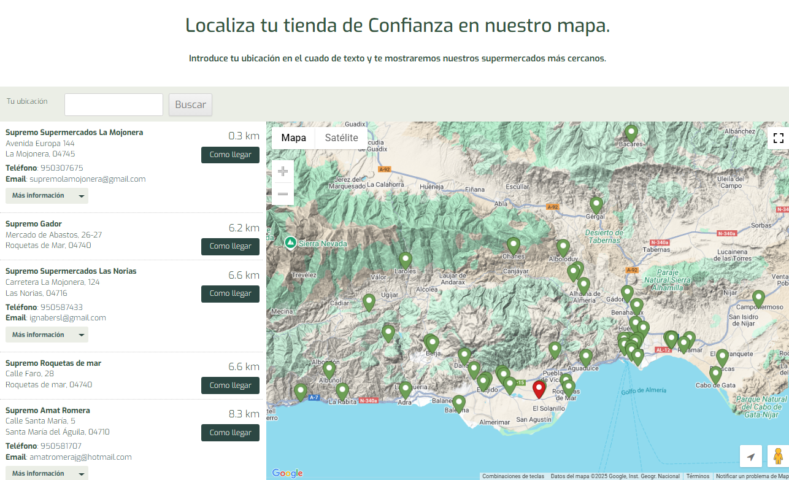Select the Mapa view tab
Screen dimensions: 789x480
tap(293, 138)
